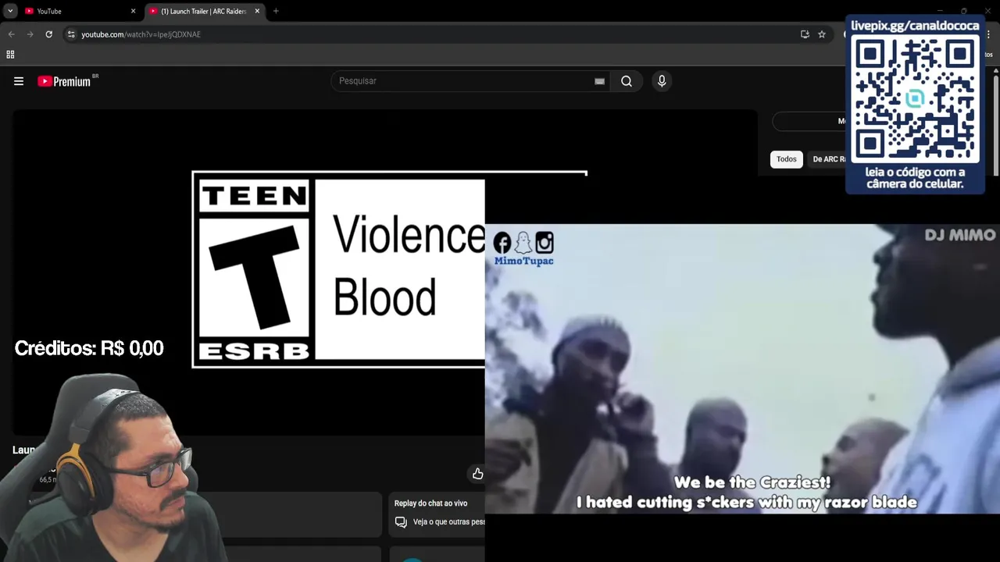
Task: Click the Snapchat ghost icon in overlay video
Action: (x=523, y=243)
